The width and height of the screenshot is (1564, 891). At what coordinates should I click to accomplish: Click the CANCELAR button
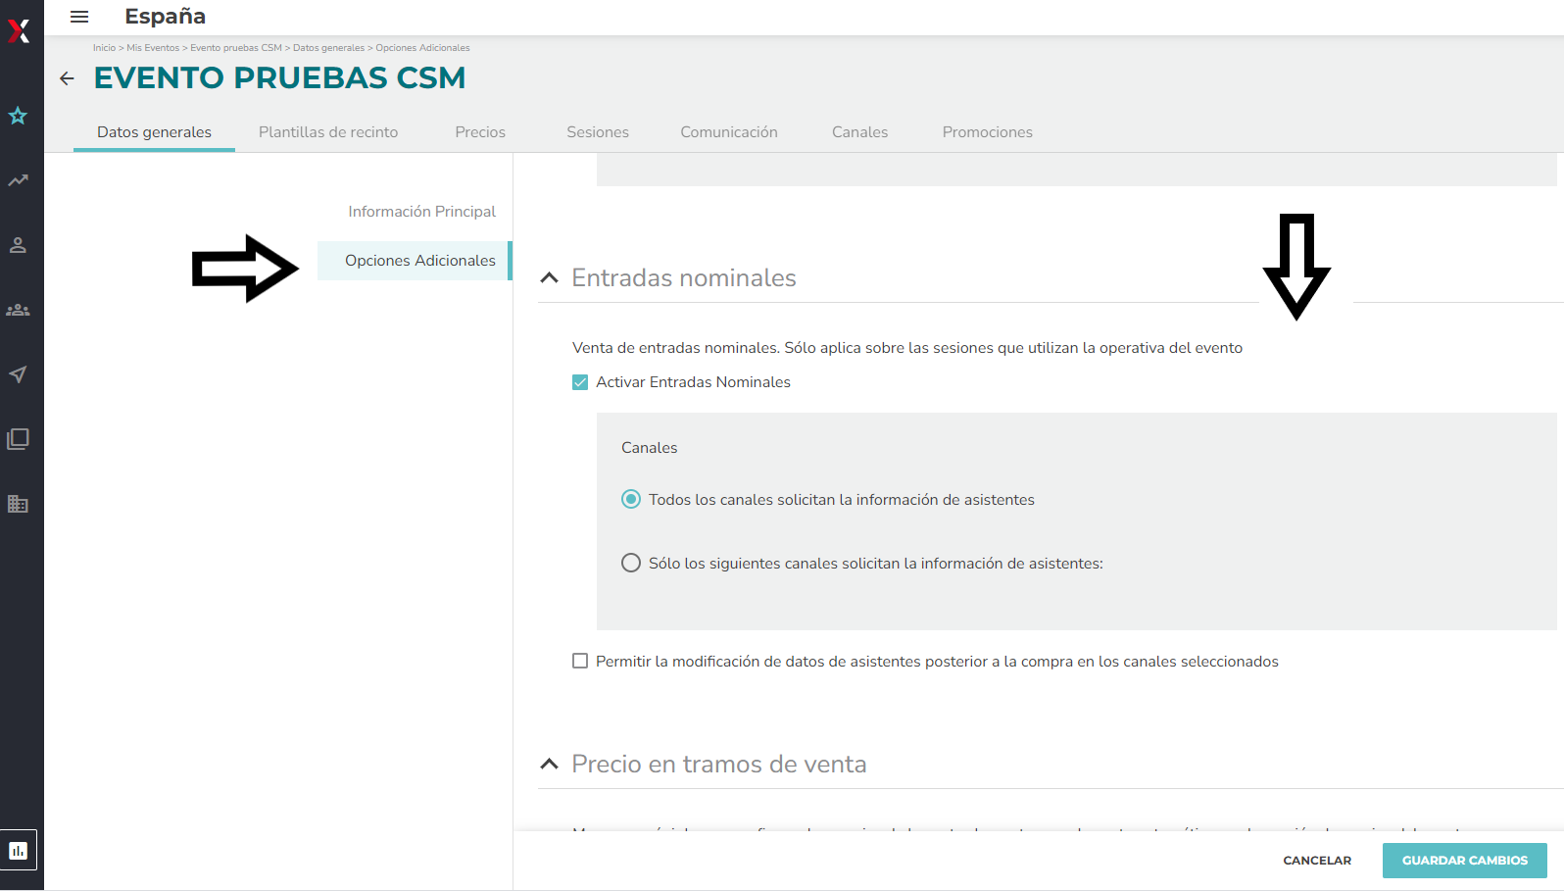point(1317,861)
